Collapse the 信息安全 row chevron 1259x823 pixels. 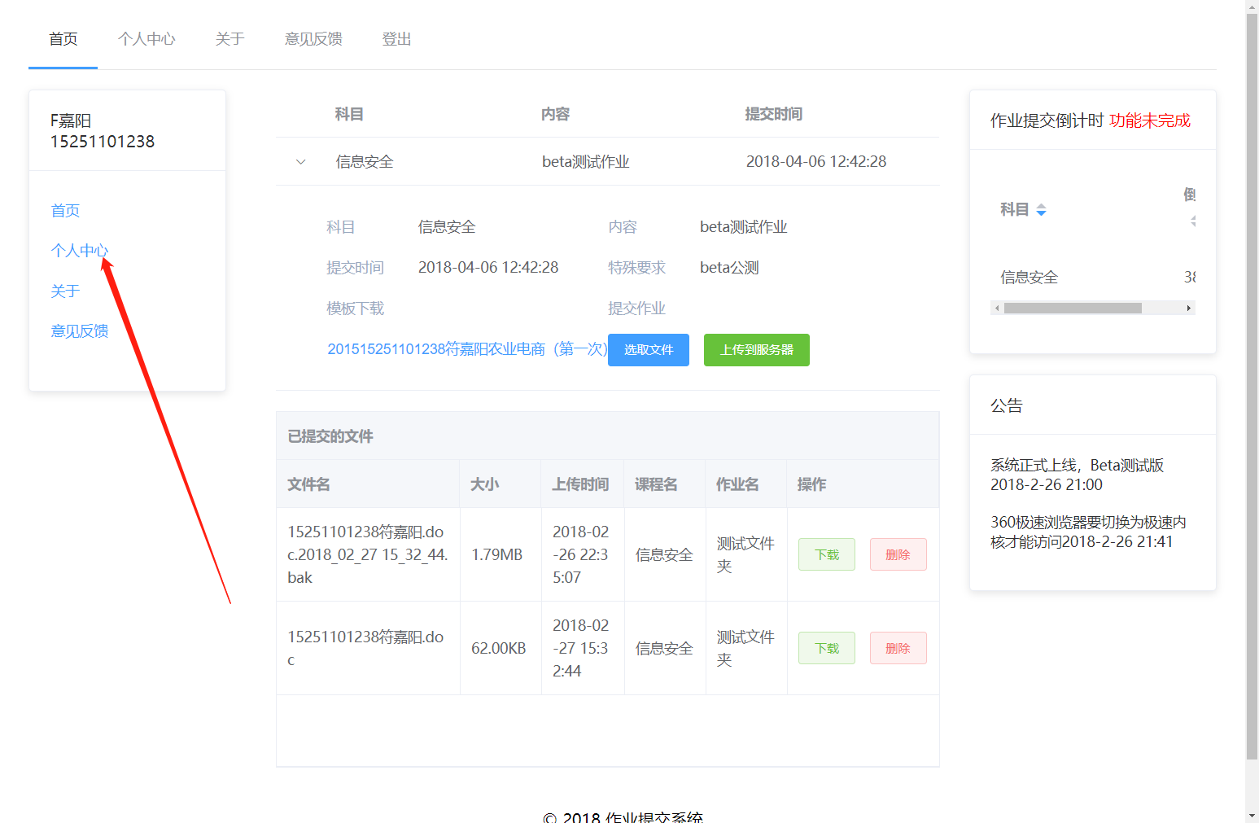[300, 162]
